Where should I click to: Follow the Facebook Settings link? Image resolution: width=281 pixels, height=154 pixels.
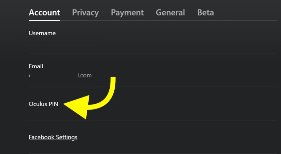(53, 137)
